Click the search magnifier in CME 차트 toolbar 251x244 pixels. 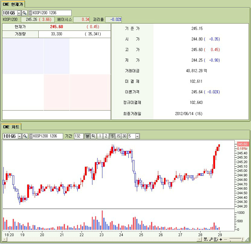25,136
